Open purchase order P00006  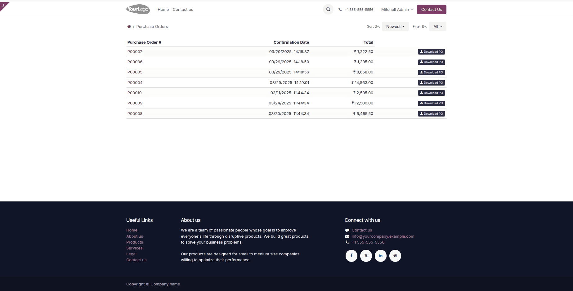coord(135,62)
